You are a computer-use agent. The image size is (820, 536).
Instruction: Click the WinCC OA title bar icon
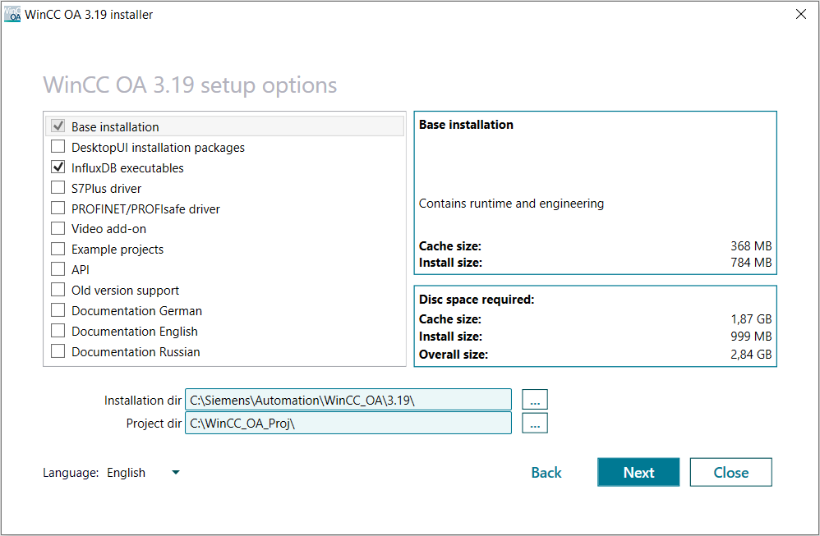click(12, 15)
